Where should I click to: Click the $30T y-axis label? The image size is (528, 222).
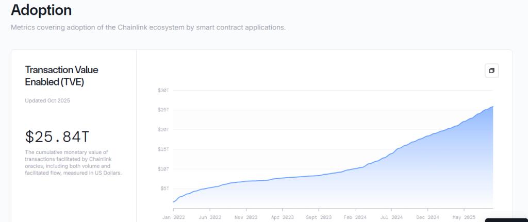coord(163,90)
